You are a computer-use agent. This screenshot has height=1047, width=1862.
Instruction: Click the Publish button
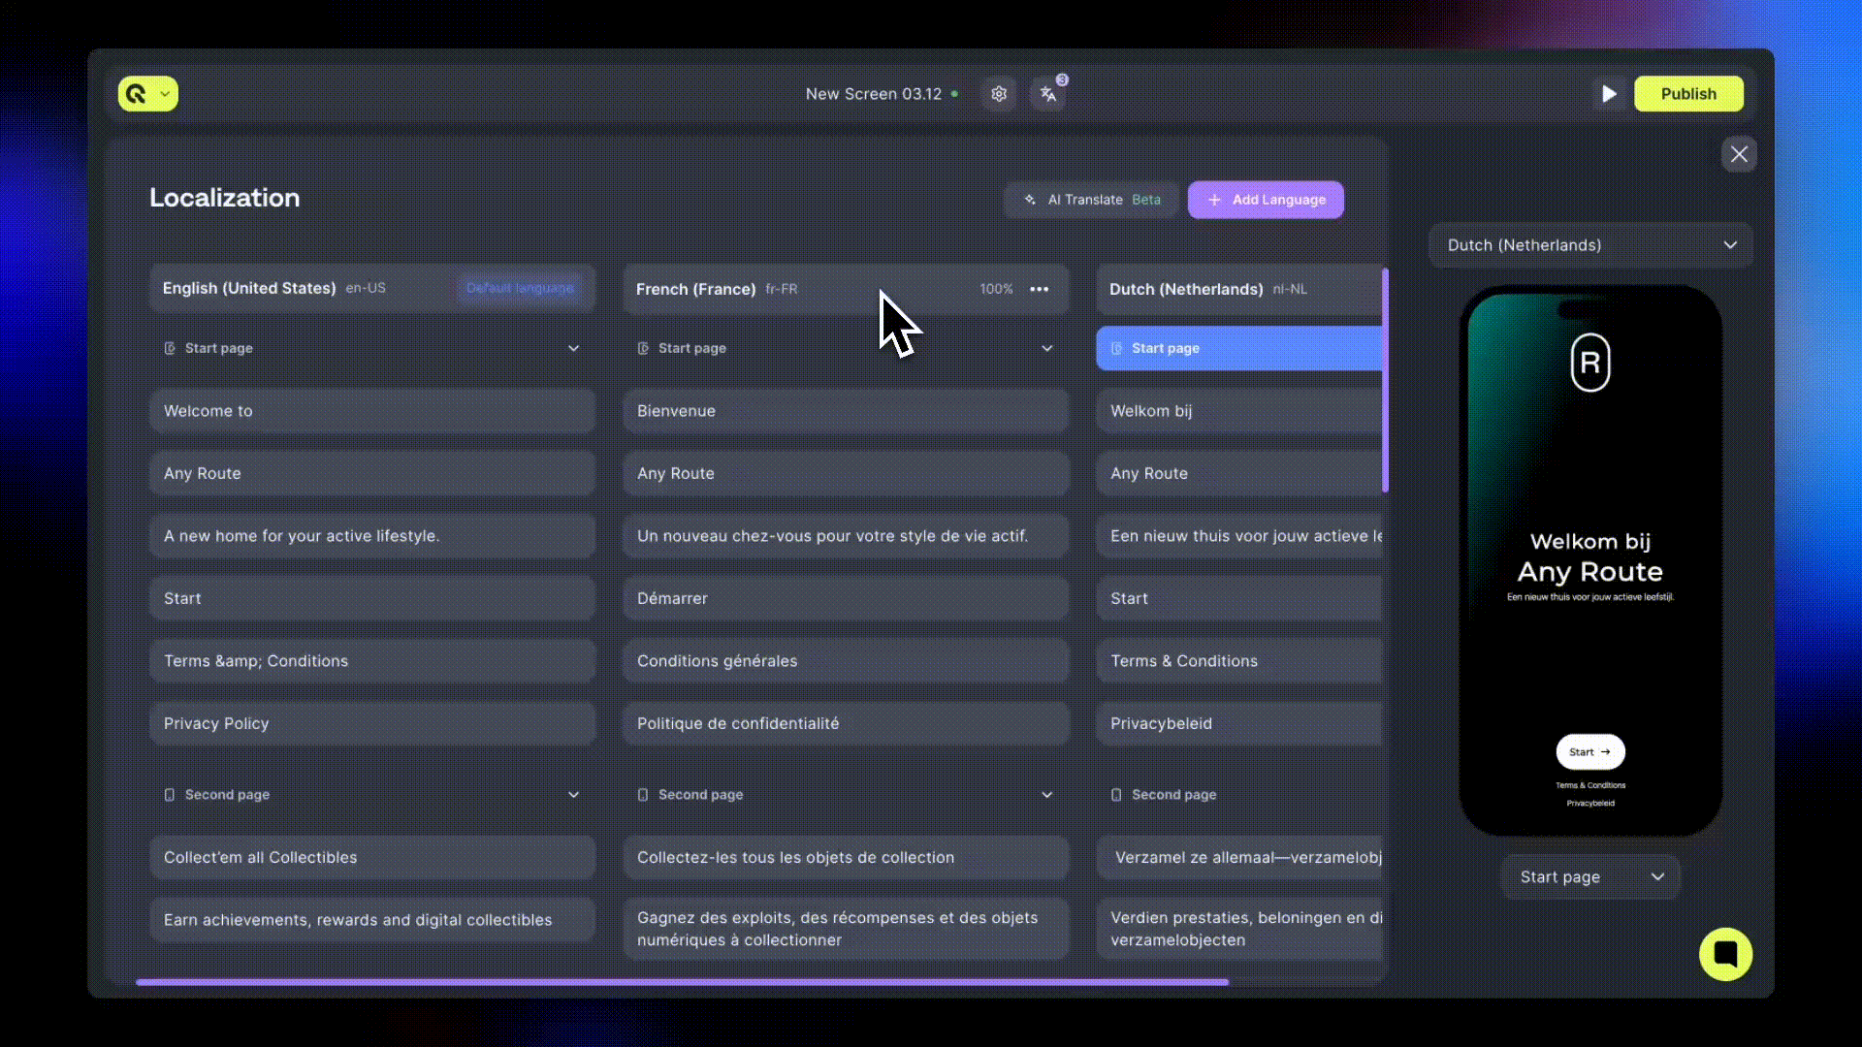tap(1688, 94)
